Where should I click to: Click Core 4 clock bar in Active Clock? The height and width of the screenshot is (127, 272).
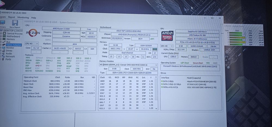click(x=237, y=42)
